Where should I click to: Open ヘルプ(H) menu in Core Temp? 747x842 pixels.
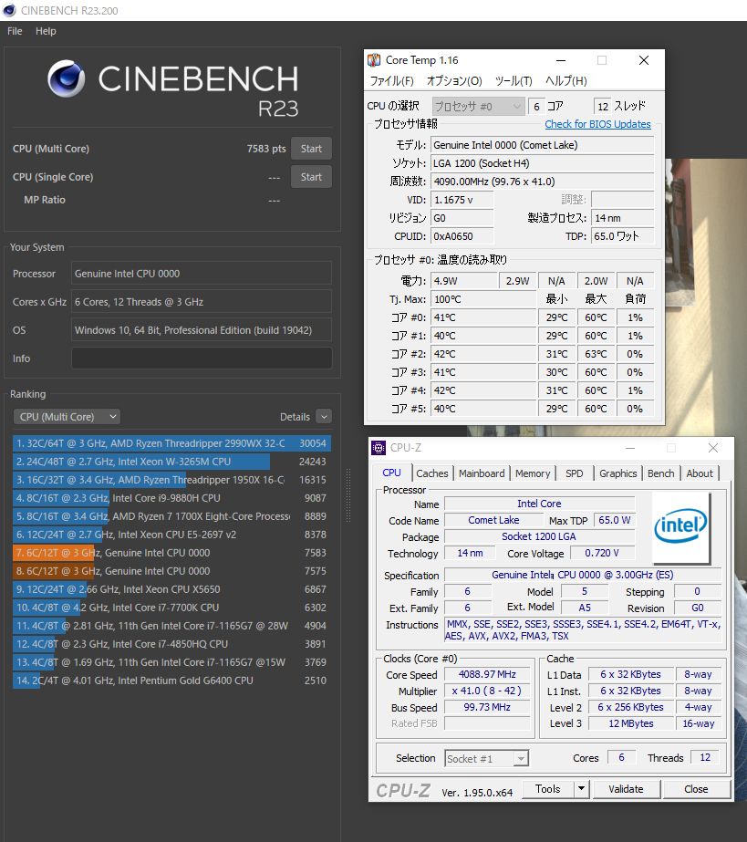pyautogui.click(x=566, y=80)
